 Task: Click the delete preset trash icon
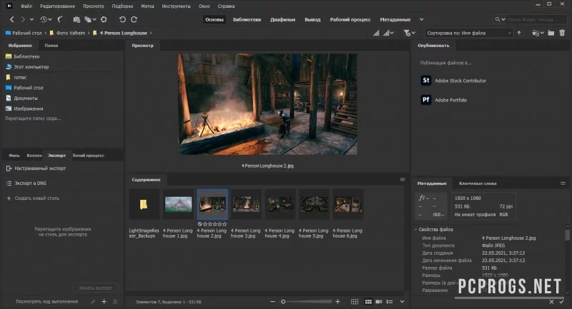[115, 302]
